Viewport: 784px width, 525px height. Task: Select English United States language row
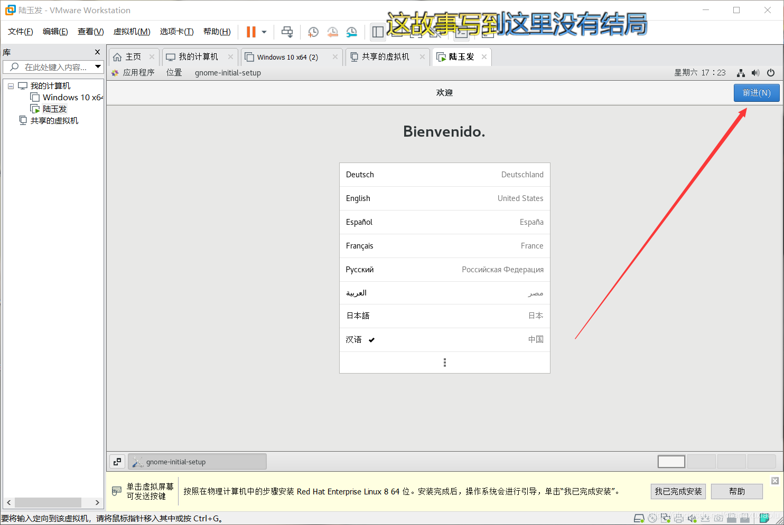pos(445,198)
